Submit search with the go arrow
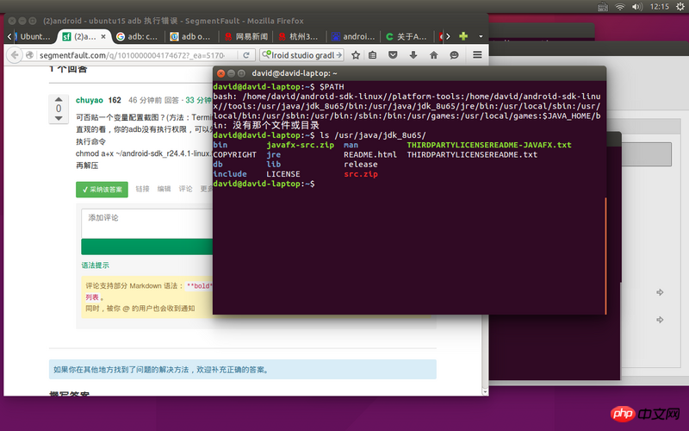689x431 pixels. 338,55
